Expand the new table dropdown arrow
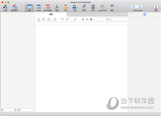Viewport: 161px width, 116px height. [51, 20]
